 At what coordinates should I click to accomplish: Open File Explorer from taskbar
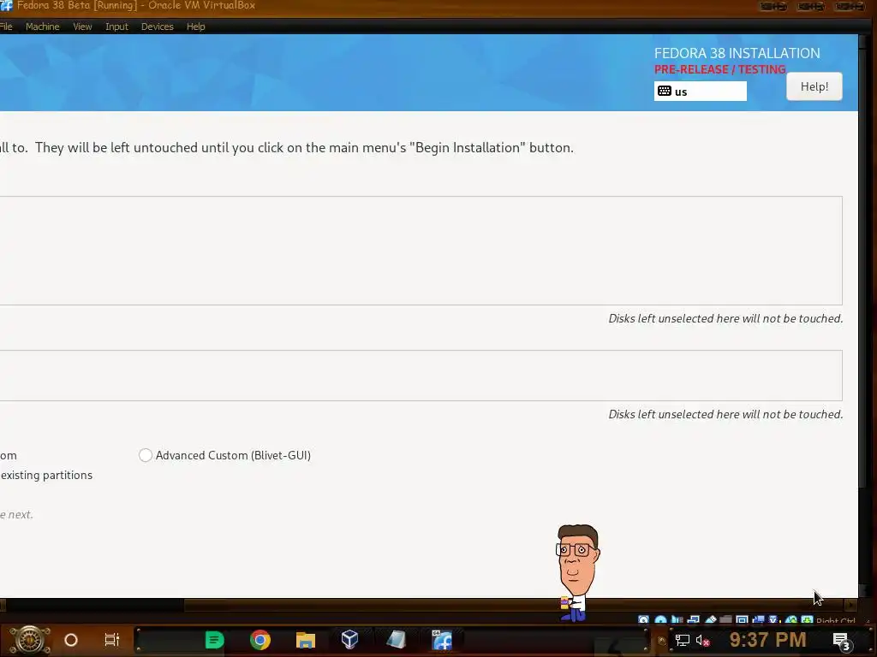pos(306,640)
